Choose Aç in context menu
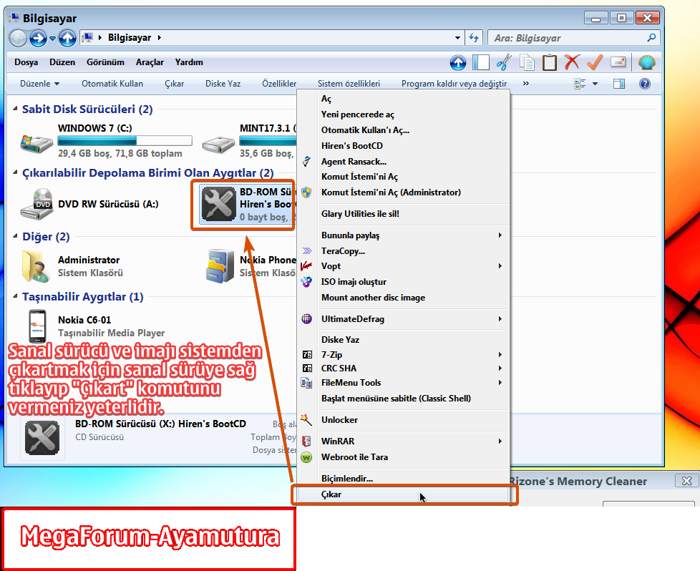This screenshot has height=571, width=700. (404, 99)
